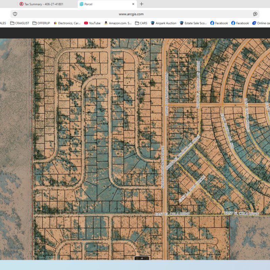This screenshot has height=270, width=270.
Task: Open the Online ca... bookmark
Action: click(261, 23)
